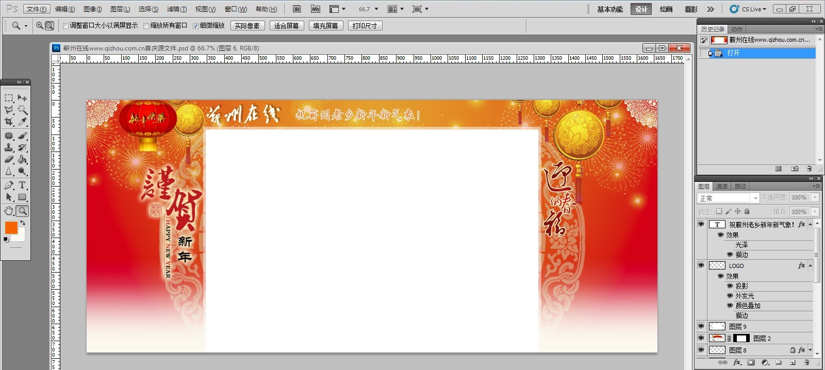
Task: Open the 滤镜(T) menu
Action: click(x=177, y=9)
